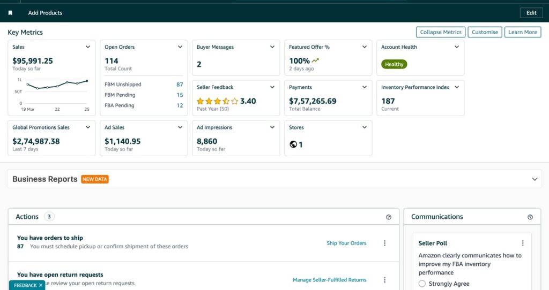The height and width of the screenshot is (290, 549).
Task: Expand the Business Reports section
Action: 535,179
